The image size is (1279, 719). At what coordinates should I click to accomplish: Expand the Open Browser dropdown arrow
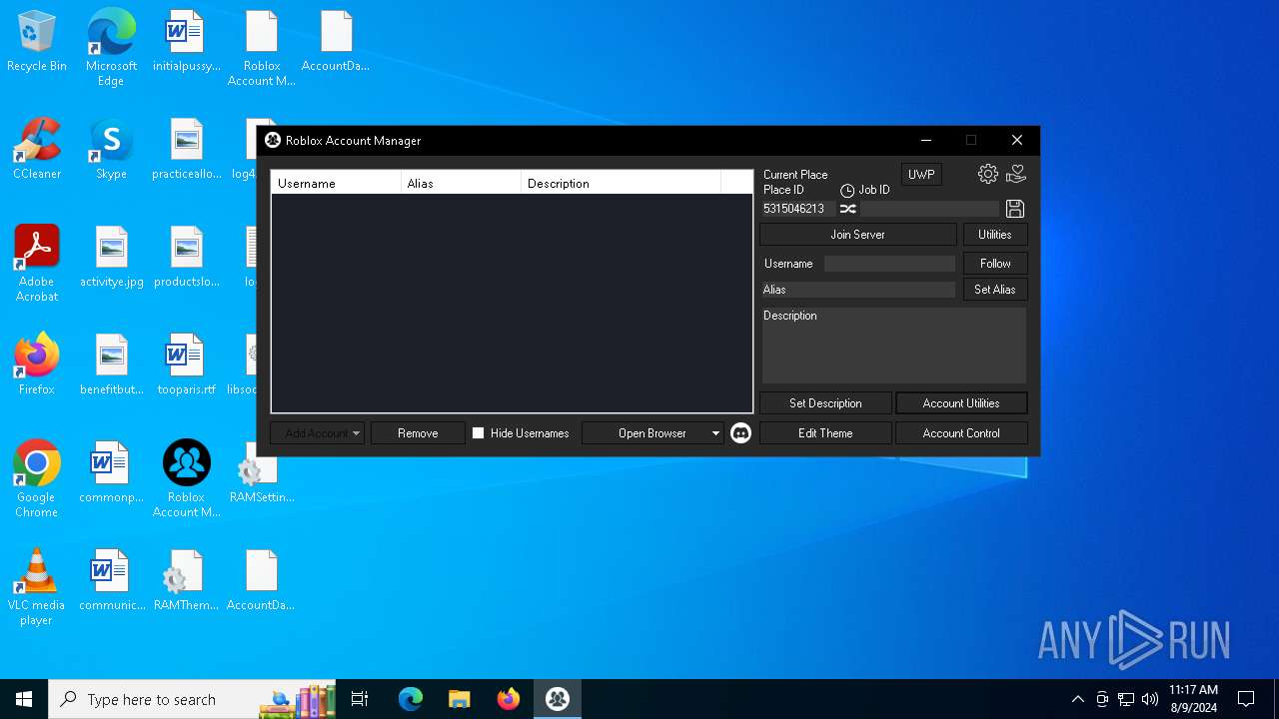point(715,433)
